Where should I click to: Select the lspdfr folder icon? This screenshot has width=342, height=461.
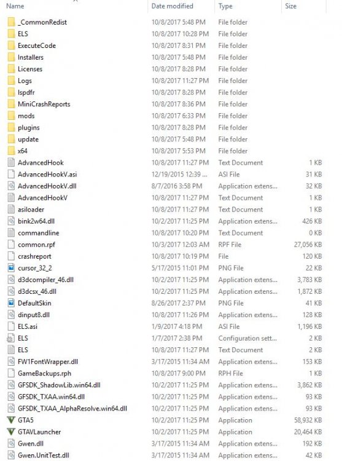(11, 92)
